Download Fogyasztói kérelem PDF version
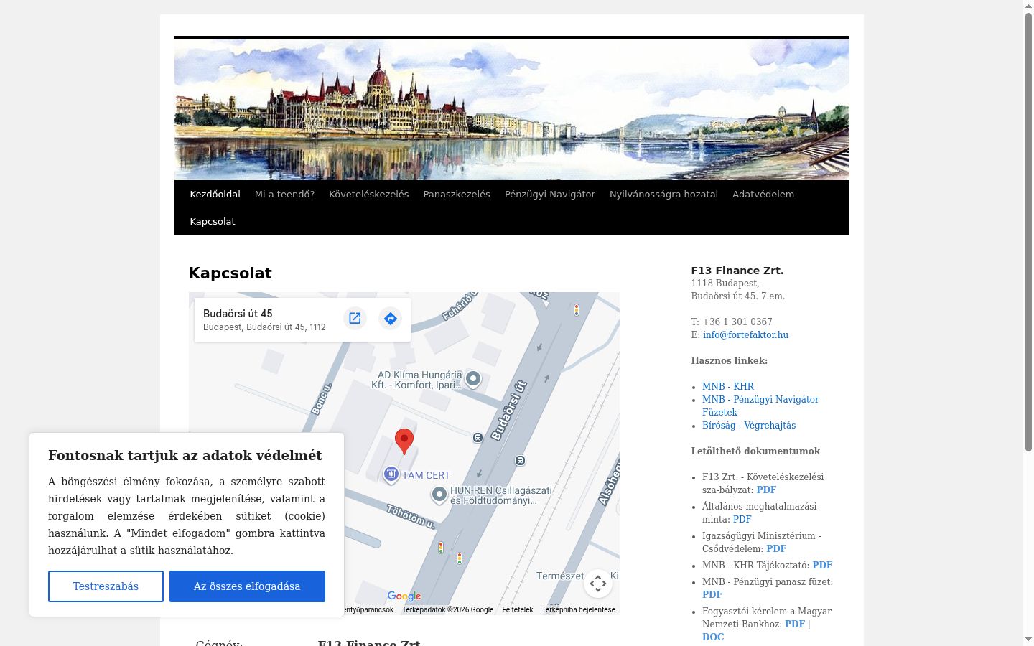 pyautogui.click(x=795, y=624)
